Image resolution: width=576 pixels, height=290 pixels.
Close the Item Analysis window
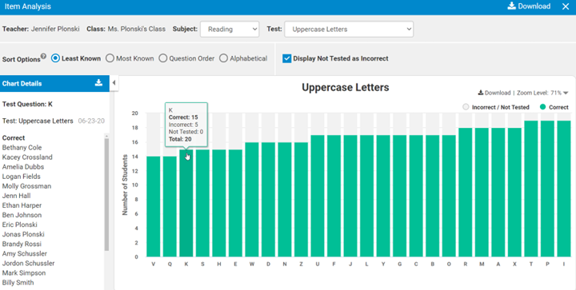pos(566,6)
